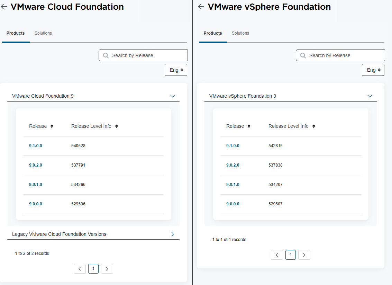Go back from VMware Cloud Foundation page
This screenshot has width=392, height=285.
pos(4,7)
